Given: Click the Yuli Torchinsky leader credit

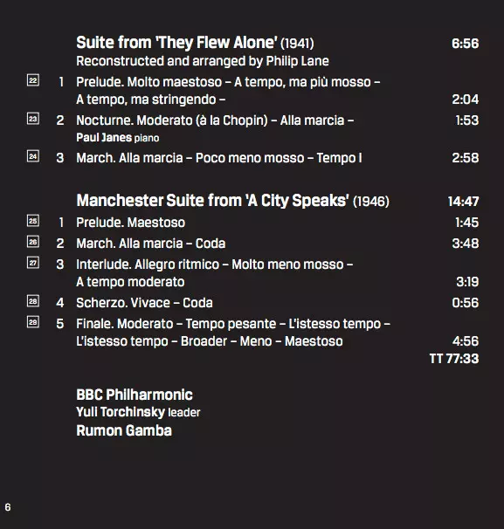Looking at the screenshot, I should click(138, 412).
